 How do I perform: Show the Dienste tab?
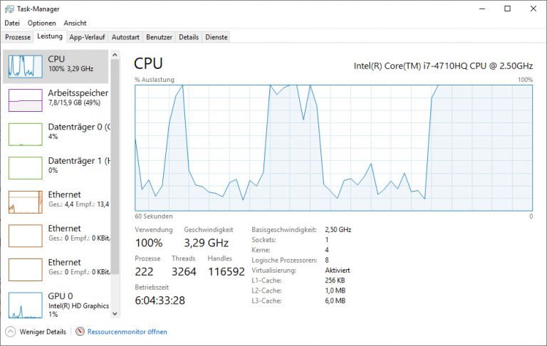(216, 37)
